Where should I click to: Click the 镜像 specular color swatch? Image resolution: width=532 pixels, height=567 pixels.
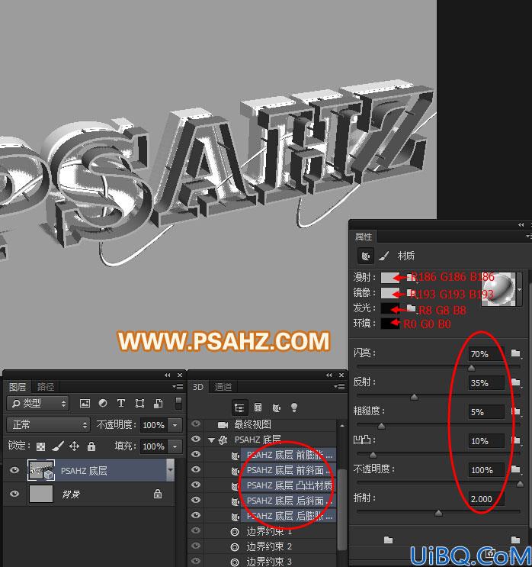point(390,293)
